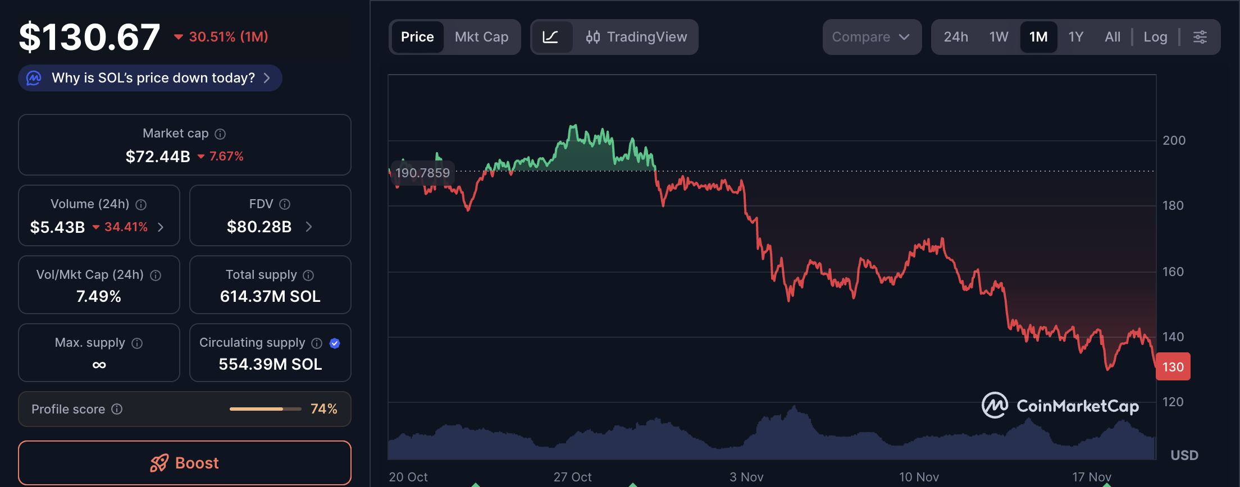The image size is (1240, 487).
Task: Switch chart view to Mkt Cap
Action: coord(481,37)
